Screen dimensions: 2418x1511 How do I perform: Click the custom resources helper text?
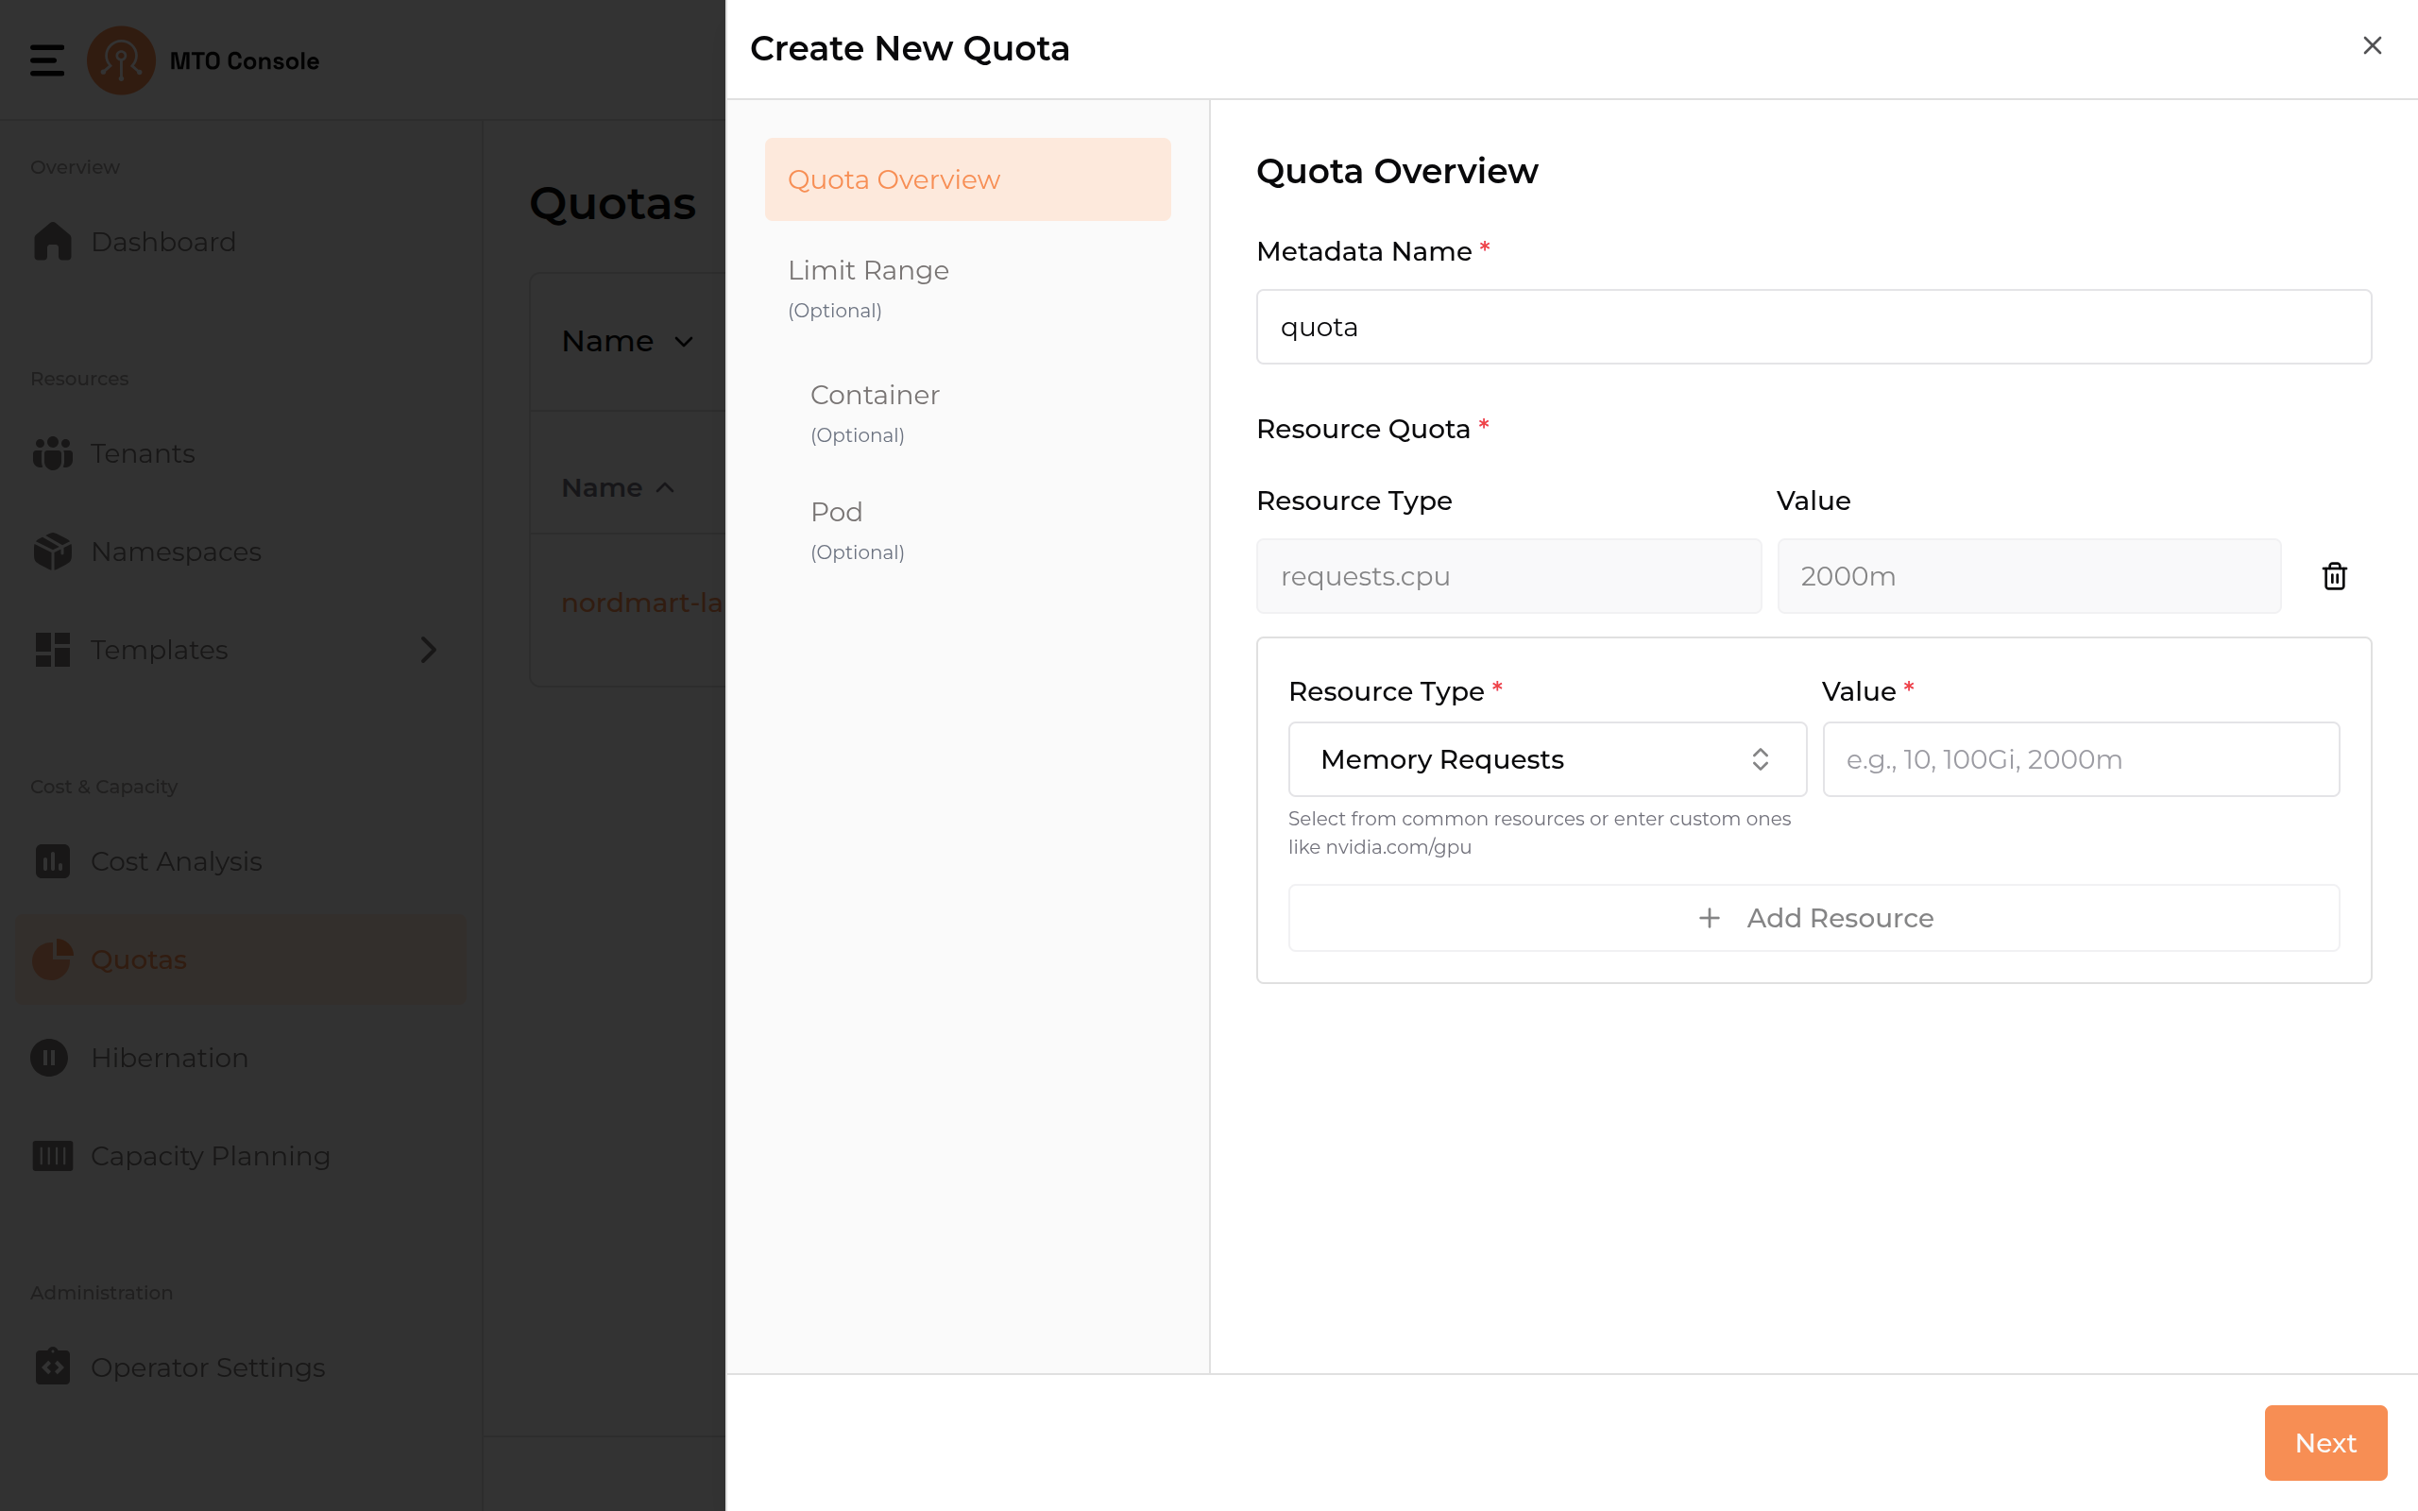click(1539, 832)
